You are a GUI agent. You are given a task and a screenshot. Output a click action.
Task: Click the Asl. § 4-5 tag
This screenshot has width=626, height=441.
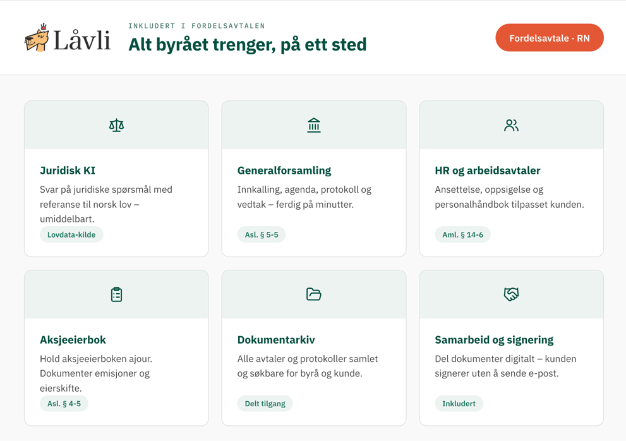pos(64,404)
